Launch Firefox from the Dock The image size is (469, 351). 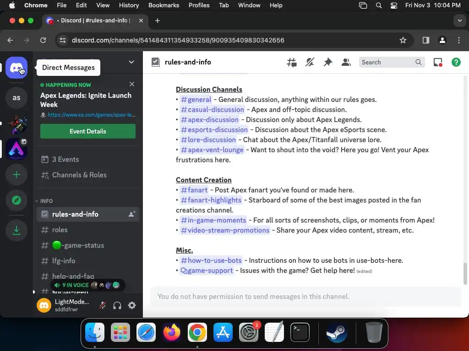172,333
